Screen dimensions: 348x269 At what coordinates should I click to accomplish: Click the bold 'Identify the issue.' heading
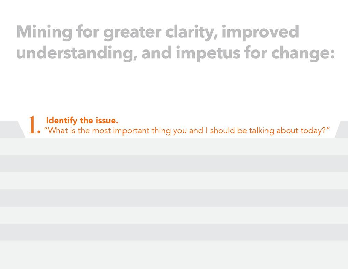point(82,121)
